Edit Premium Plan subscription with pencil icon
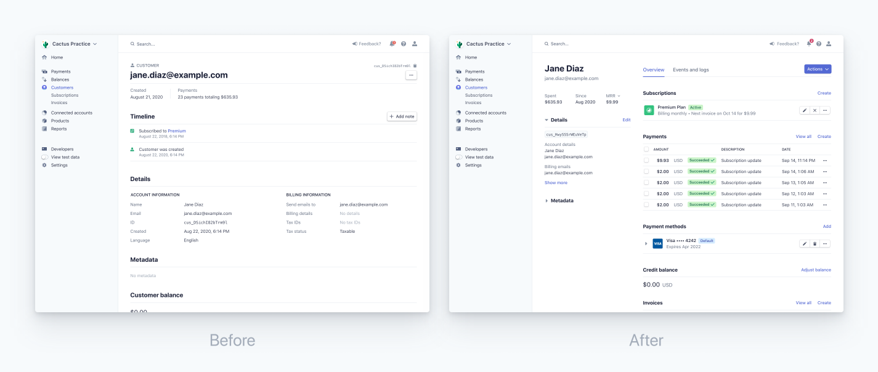The height and width of the screenshot is (372, 878). click(804, 110)
